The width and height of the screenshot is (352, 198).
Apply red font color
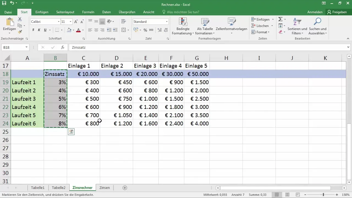(78, 30)
